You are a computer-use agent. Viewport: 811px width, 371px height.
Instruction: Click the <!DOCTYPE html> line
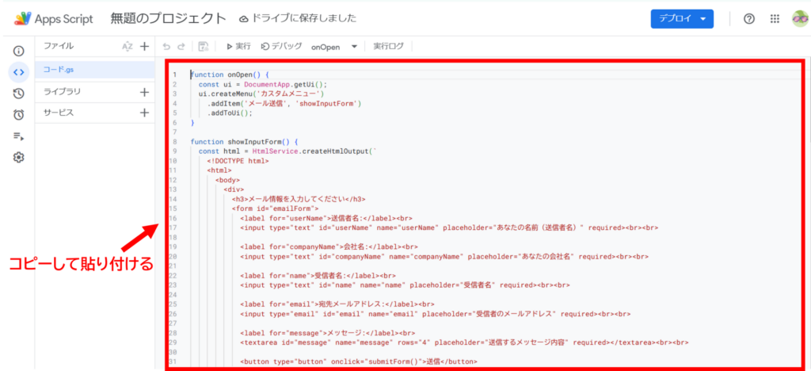(238, 160)
